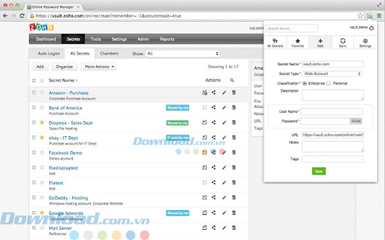Viewport: 385px width, 240px height.
Task: Click the vault.demo logout power icon
Action: coord(372,28)
